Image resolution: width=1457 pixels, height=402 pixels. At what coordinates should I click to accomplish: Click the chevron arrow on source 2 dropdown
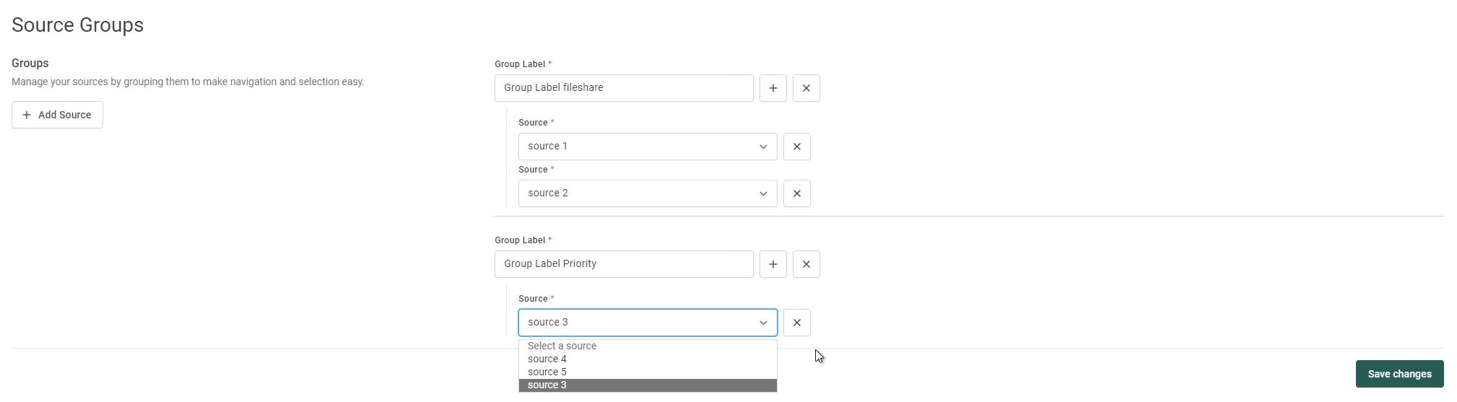point(762,193)
